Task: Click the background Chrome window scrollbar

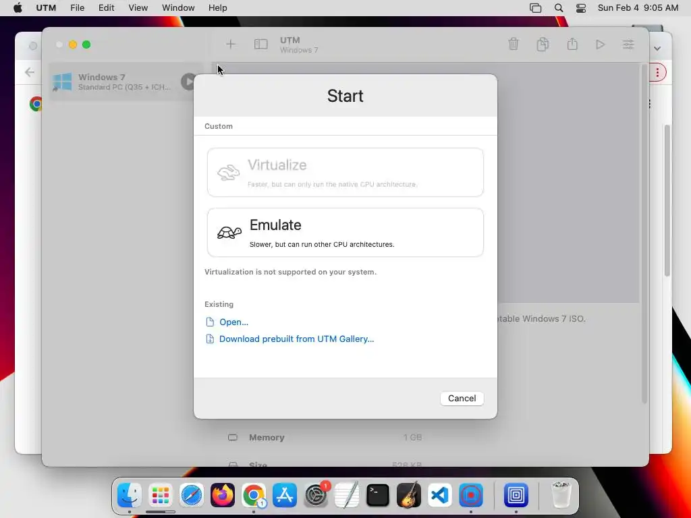Action: (667, 200)
